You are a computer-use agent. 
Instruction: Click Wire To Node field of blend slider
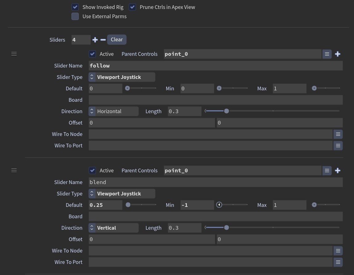click(x=211, y=251)
